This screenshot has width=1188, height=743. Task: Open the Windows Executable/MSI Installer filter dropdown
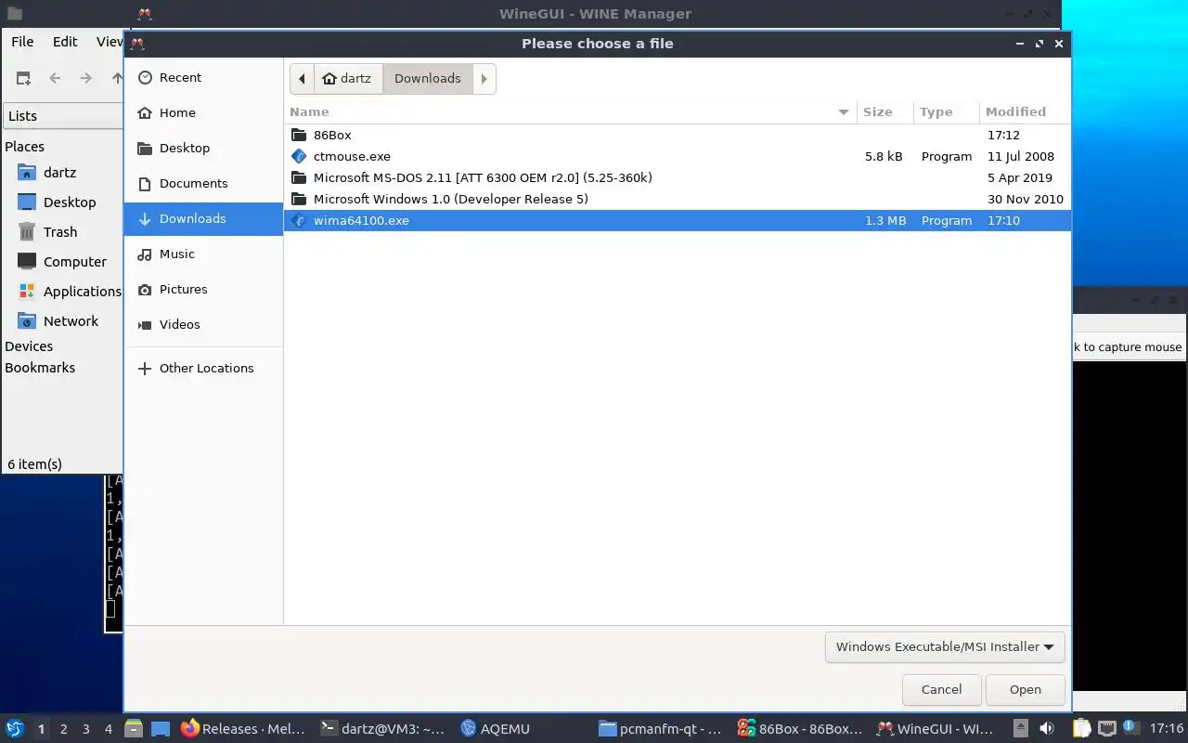click(945, 647)
